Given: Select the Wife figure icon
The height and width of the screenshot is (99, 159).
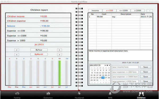Looking at the screenshot, I should 110,94.
